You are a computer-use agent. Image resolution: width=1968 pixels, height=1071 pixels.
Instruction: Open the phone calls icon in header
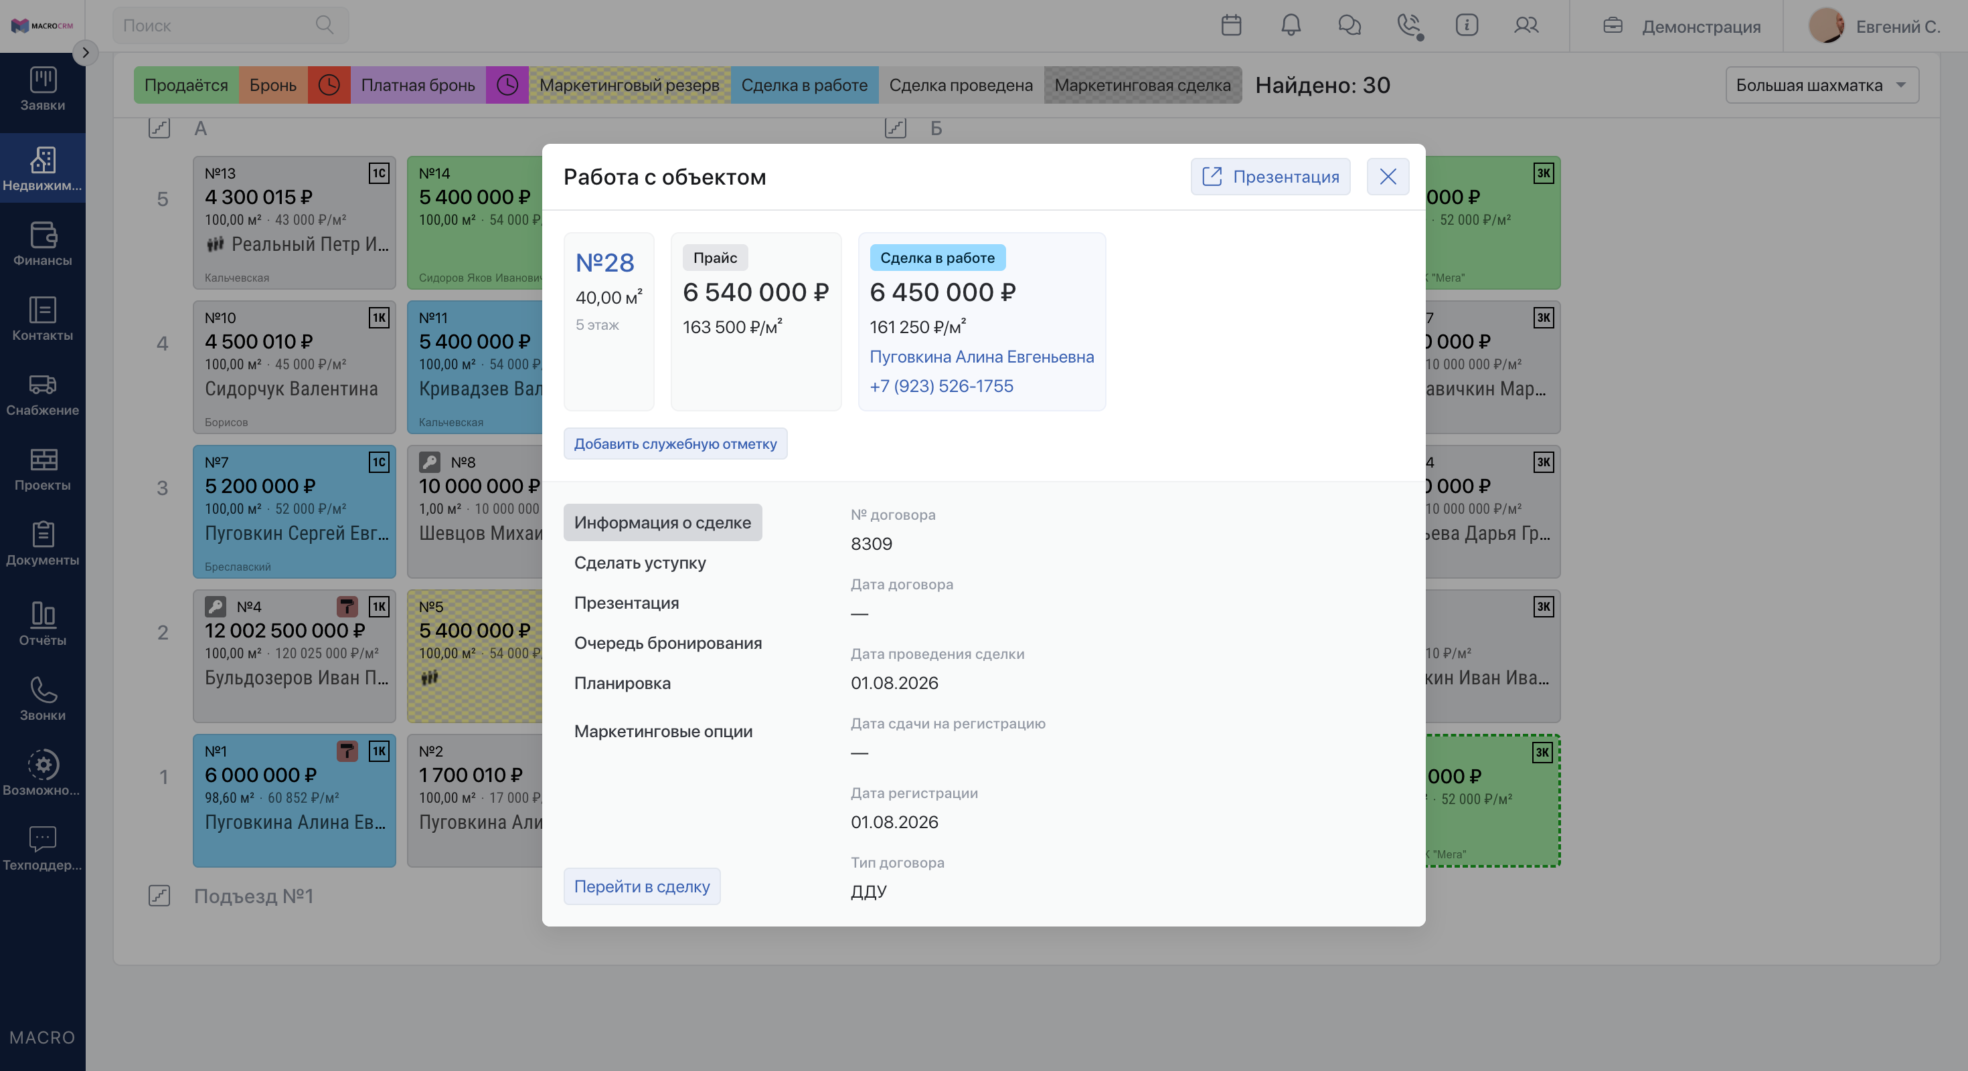coord(1409,26)
